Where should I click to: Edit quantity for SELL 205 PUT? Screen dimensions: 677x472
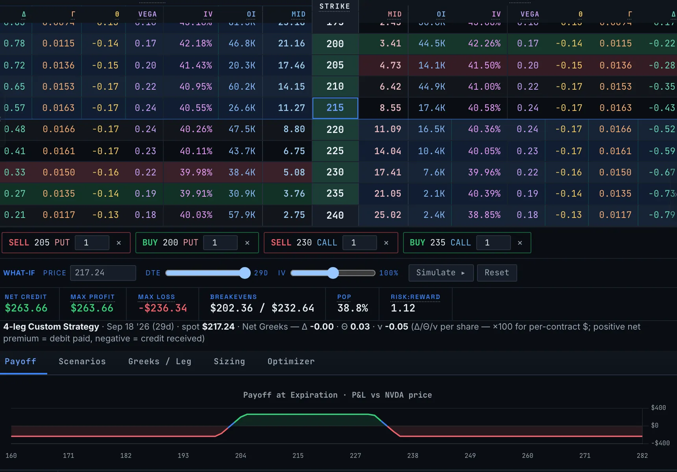(92, 243)
